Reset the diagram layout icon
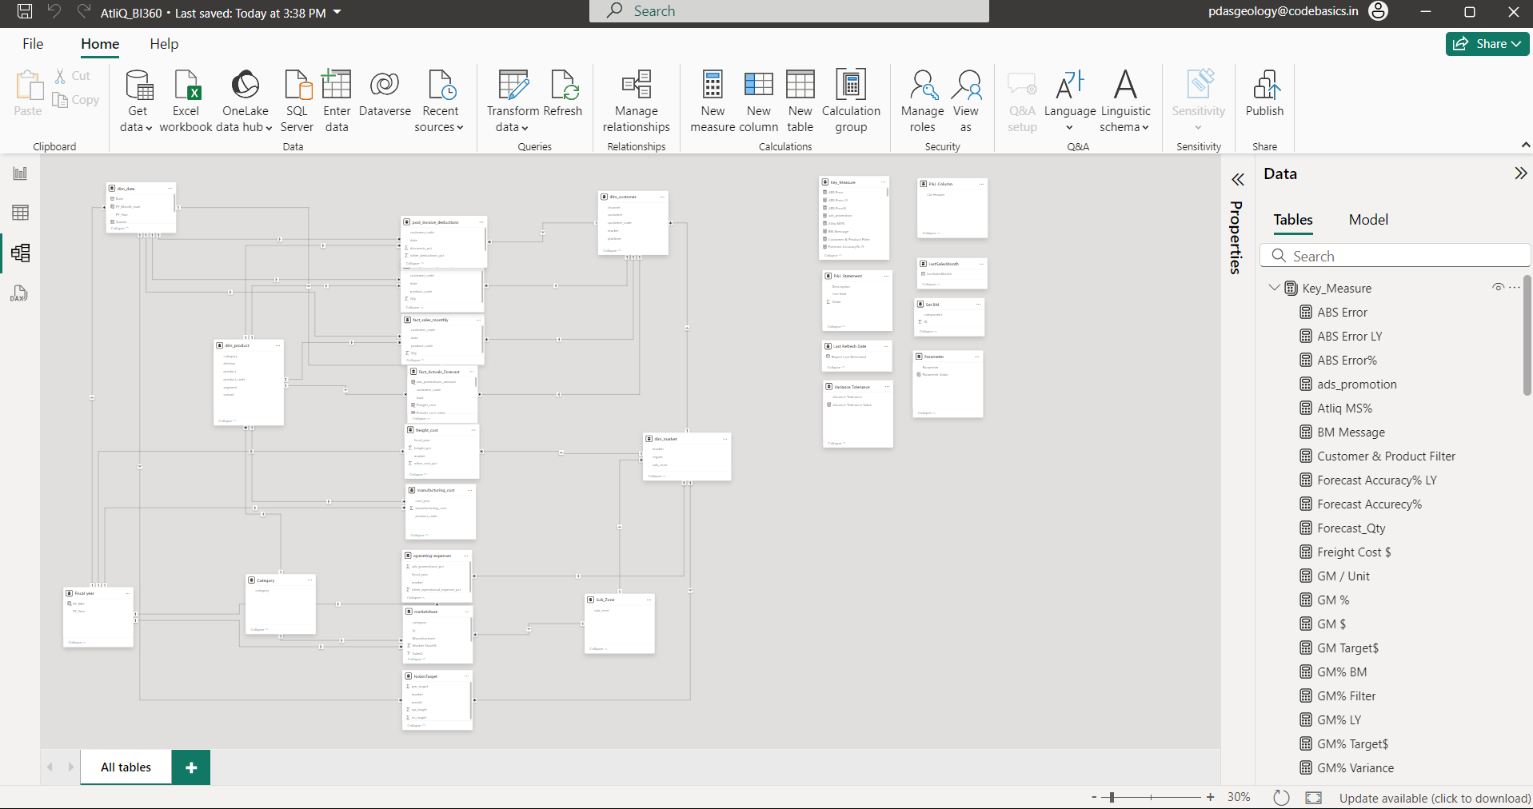1533x809 pixels. tap(1281, 798)
